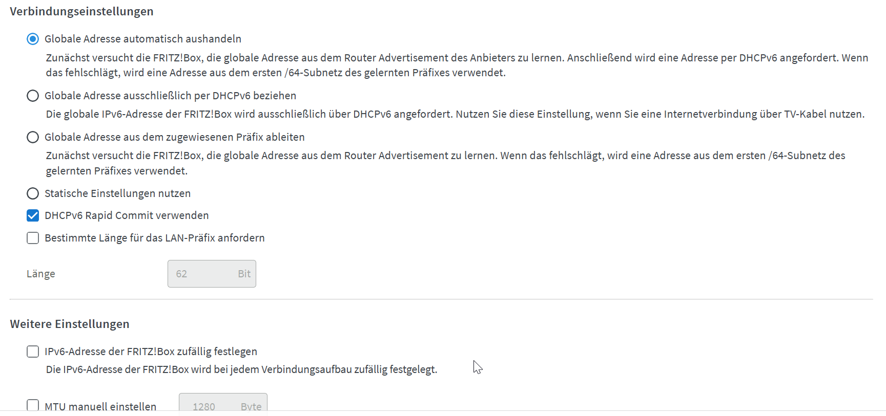
Task: Enable MTU manuell einstellen checkbox
Action: click(x=33, y=405)
